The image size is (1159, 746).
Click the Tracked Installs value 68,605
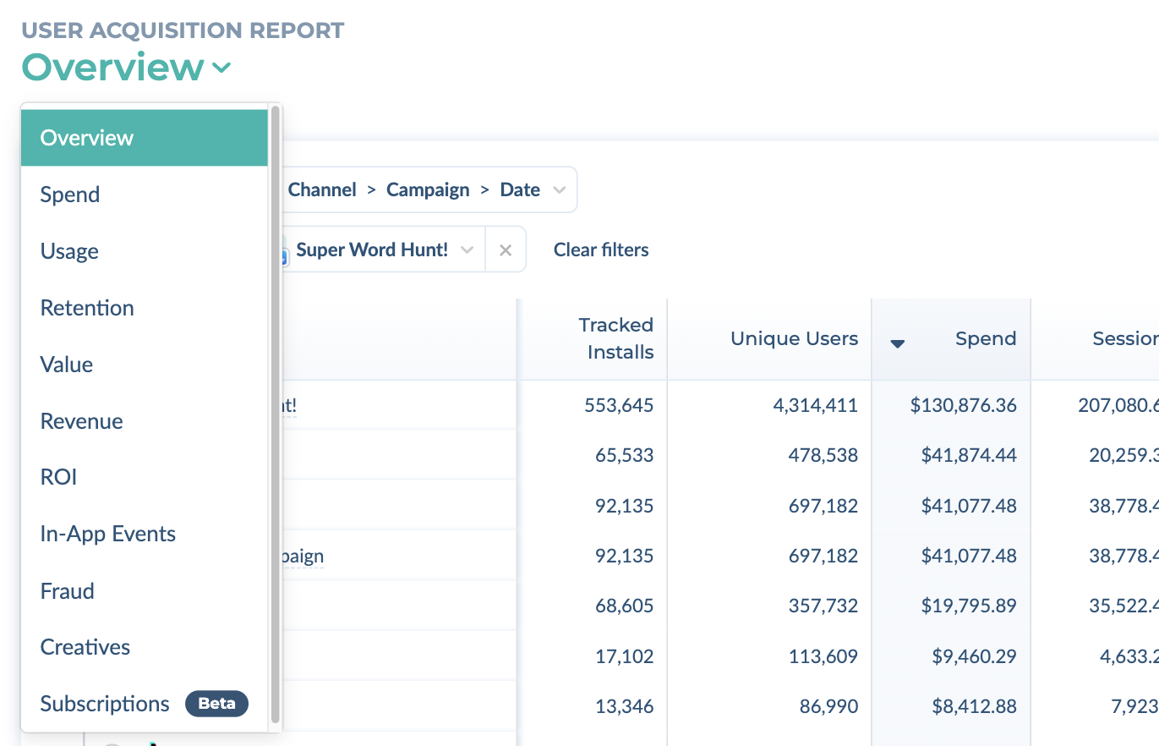click(625, 606)
